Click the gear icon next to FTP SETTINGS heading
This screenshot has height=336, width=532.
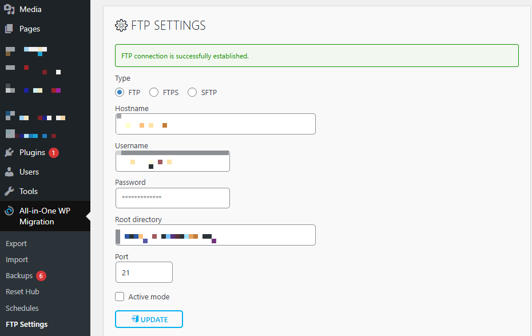click(121, 25)
